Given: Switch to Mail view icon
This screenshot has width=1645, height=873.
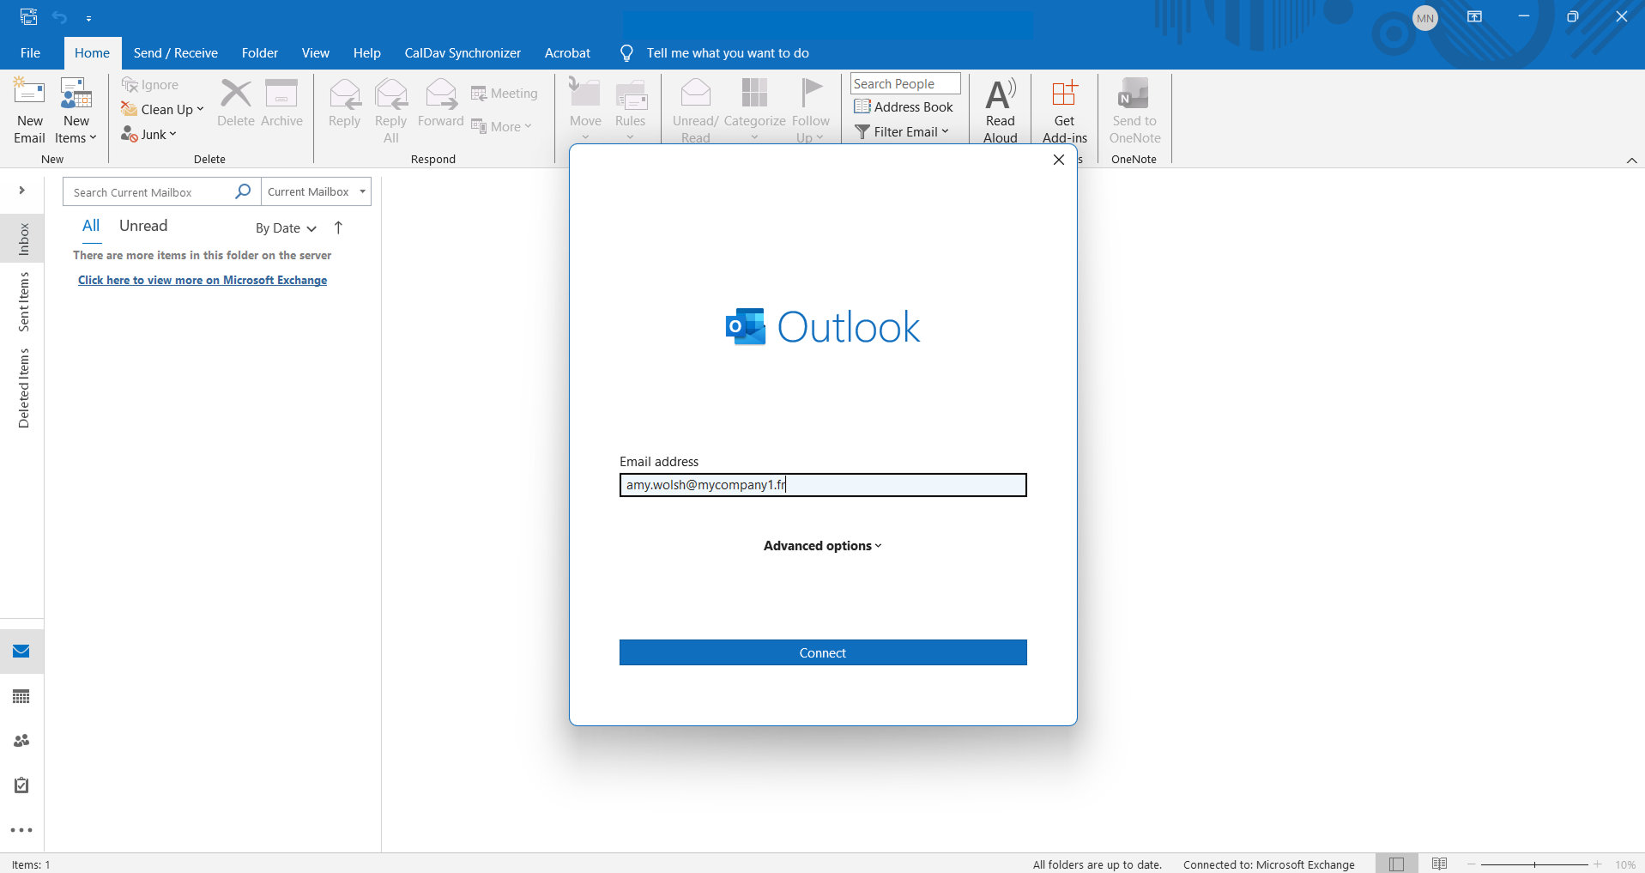Looking at the screenshot, I should (x=21, y=652).
